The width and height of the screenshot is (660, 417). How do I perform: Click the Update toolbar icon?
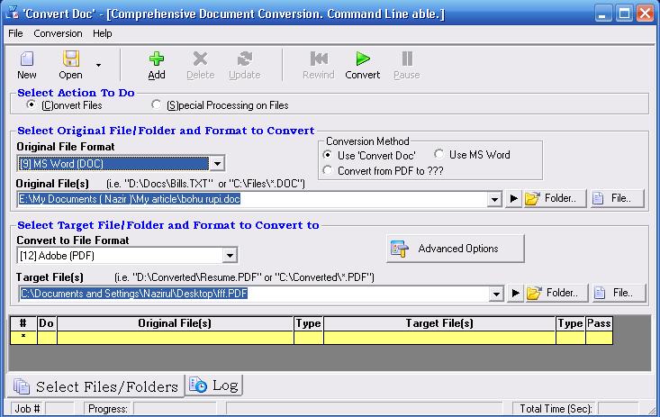click(245, 59)
